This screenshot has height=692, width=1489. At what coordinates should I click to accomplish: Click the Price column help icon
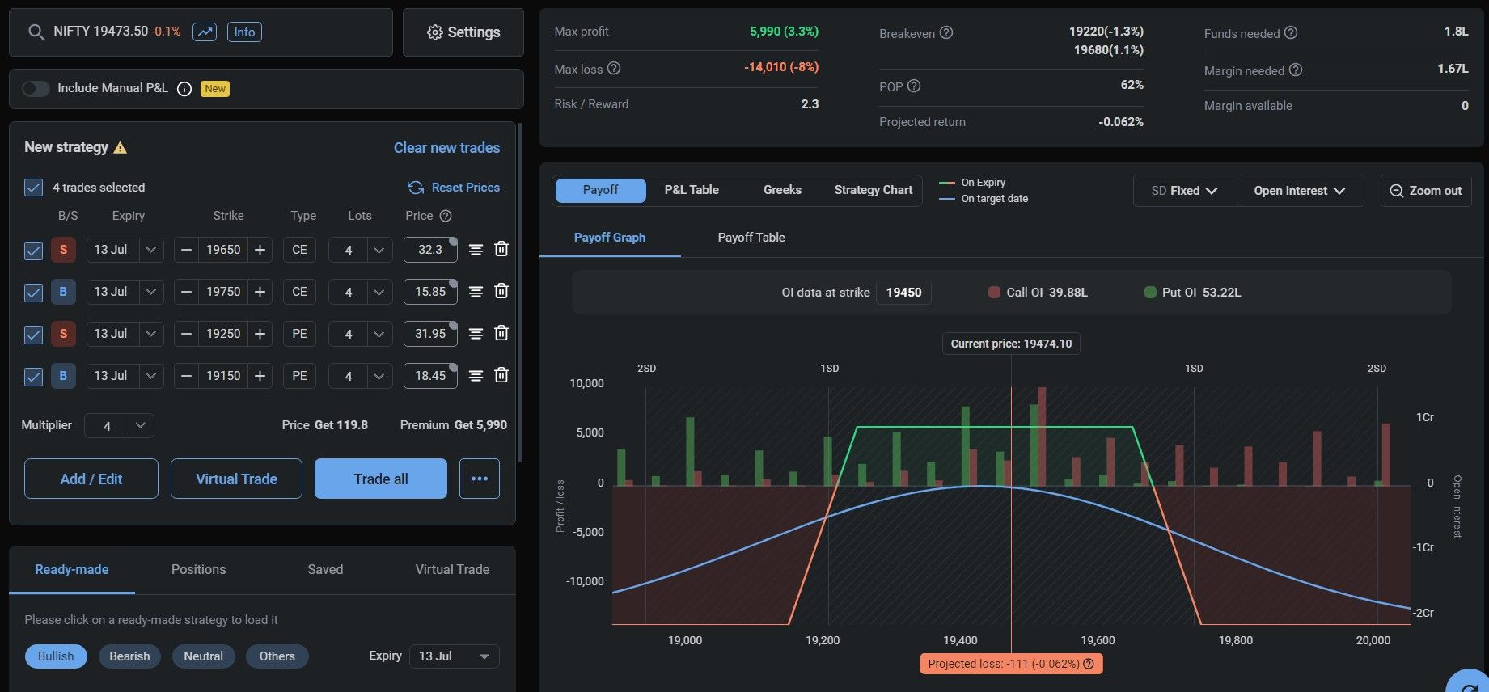(x=446, y=216)
